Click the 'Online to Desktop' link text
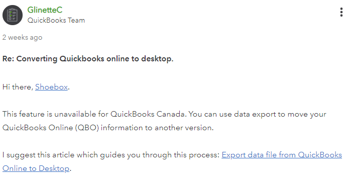 coord(36,168)
